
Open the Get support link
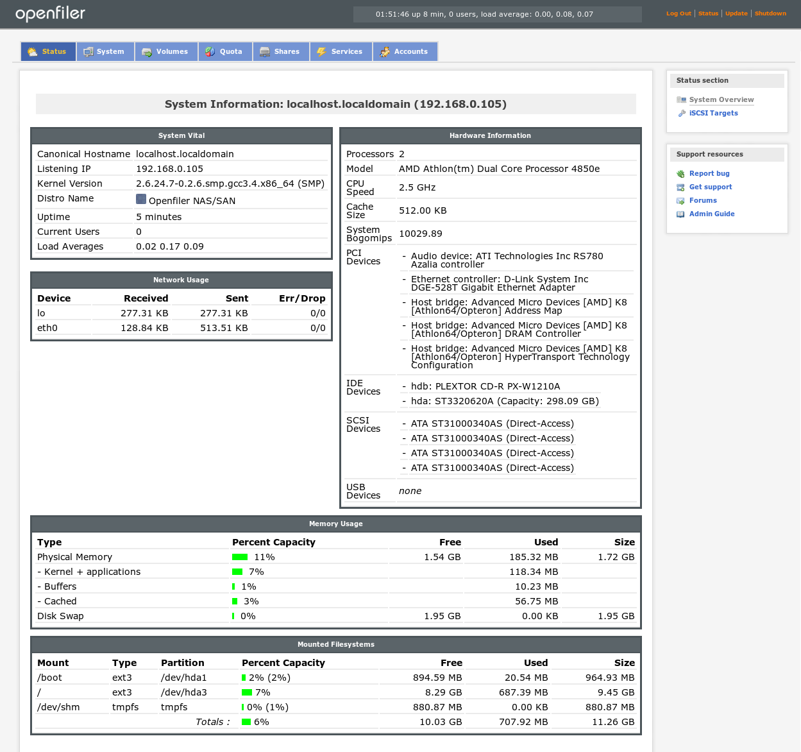(x=711, y=187)
